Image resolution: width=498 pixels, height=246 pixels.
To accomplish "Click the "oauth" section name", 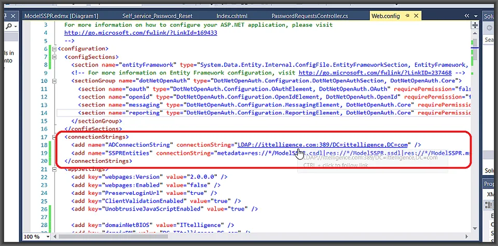I will [x=138, y=89].
